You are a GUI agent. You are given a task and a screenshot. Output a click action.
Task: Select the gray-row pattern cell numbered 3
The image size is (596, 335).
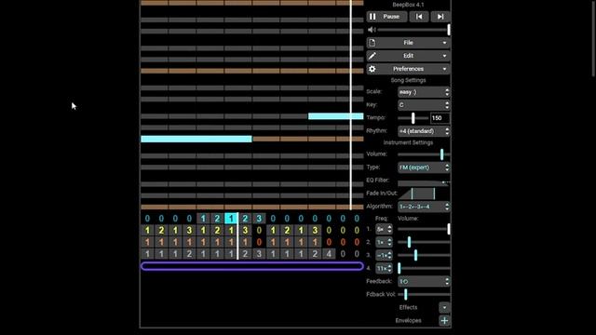coord(259,254)
